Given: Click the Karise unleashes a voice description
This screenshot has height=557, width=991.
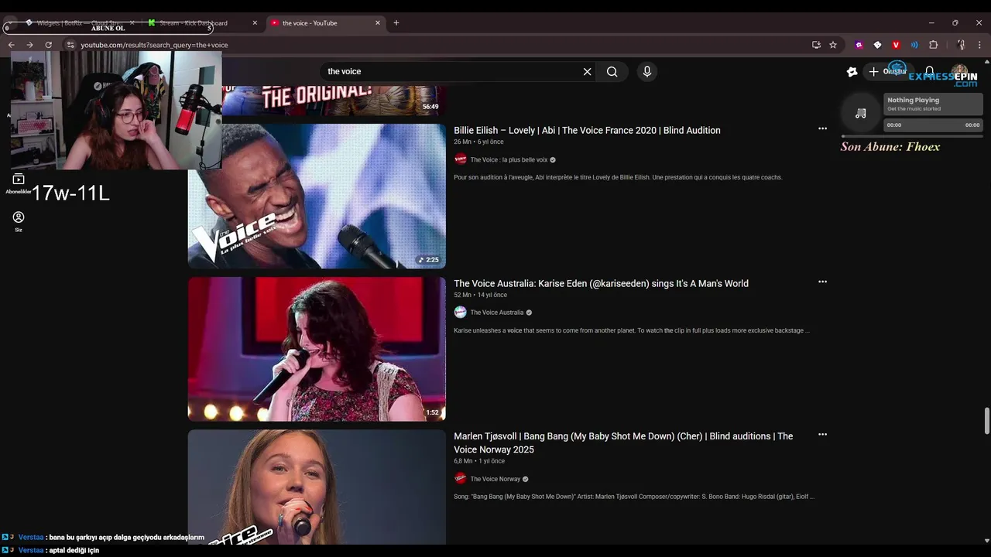Looking at the screenshot, I should pos(632,330).
